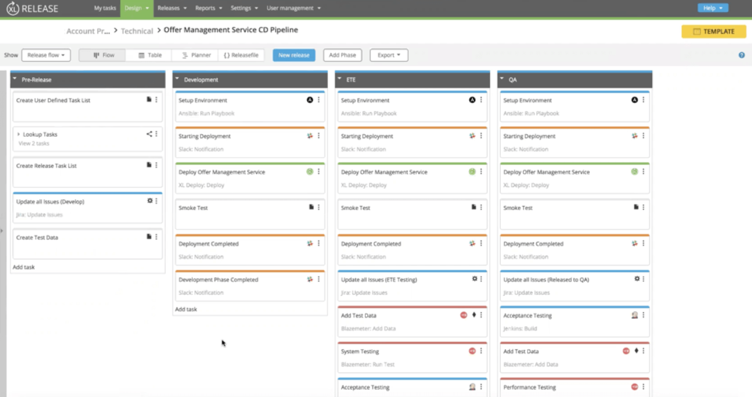
Task: Click the XL Release logo icon
Action: 12,9
